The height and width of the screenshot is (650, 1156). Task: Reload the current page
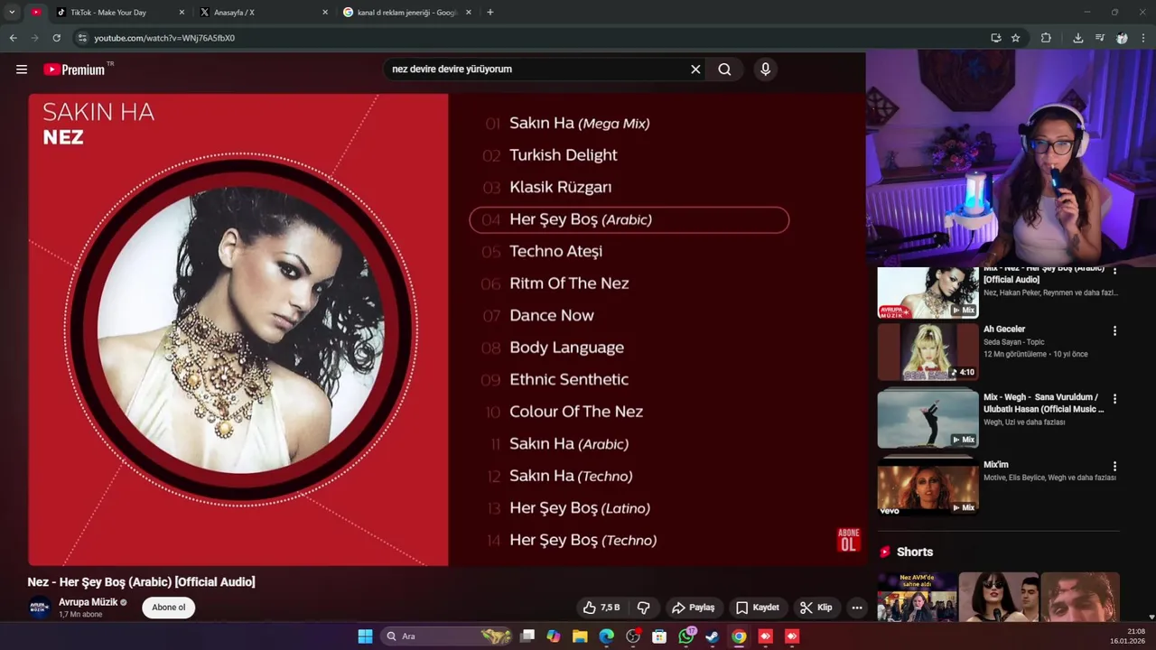point(56,38)
